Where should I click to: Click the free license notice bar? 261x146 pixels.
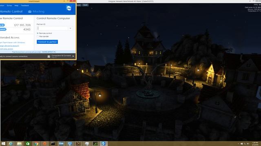[x=38, y=52]
